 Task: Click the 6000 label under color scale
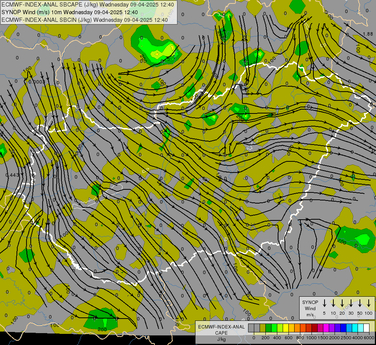pyautogui.click(x=369, y=338)
